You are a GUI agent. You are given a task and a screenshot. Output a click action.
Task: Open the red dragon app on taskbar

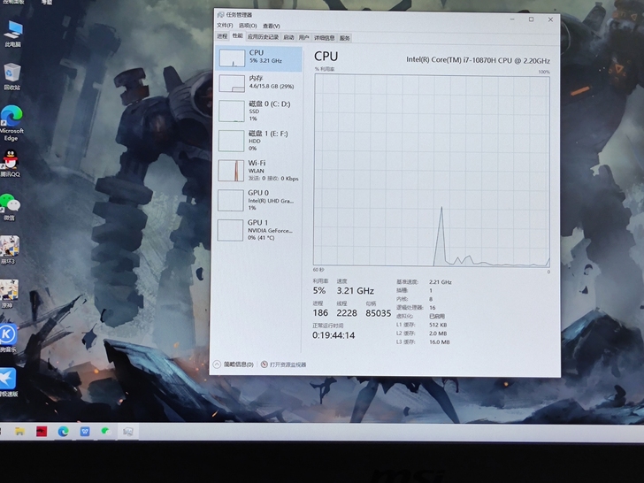pos(42,432)
